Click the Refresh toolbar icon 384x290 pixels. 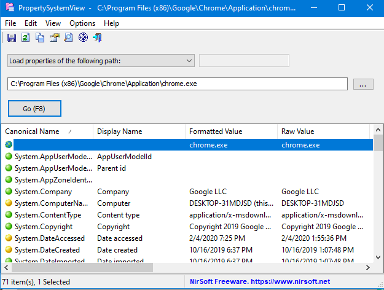click(26, 38)
